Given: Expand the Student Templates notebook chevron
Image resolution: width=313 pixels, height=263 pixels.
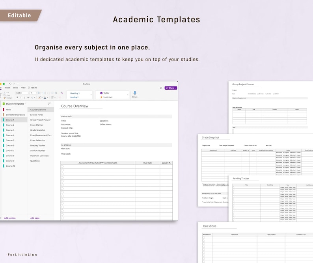Looking at the screenshot, I should coord(26,104).
